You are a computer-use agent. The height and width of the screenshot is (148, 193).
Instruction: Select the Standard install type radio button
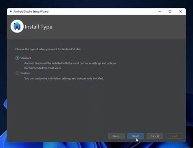click(18, 58)
